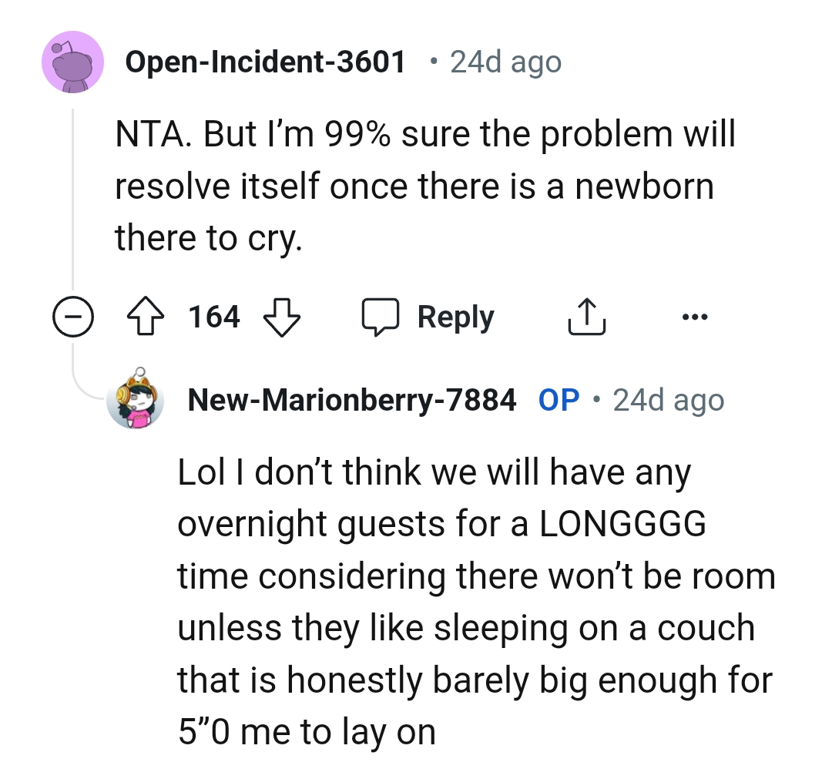Click the top comment's 24d ago timestamp
Viewport: 832px width, 779px height.
click(505, 62)
